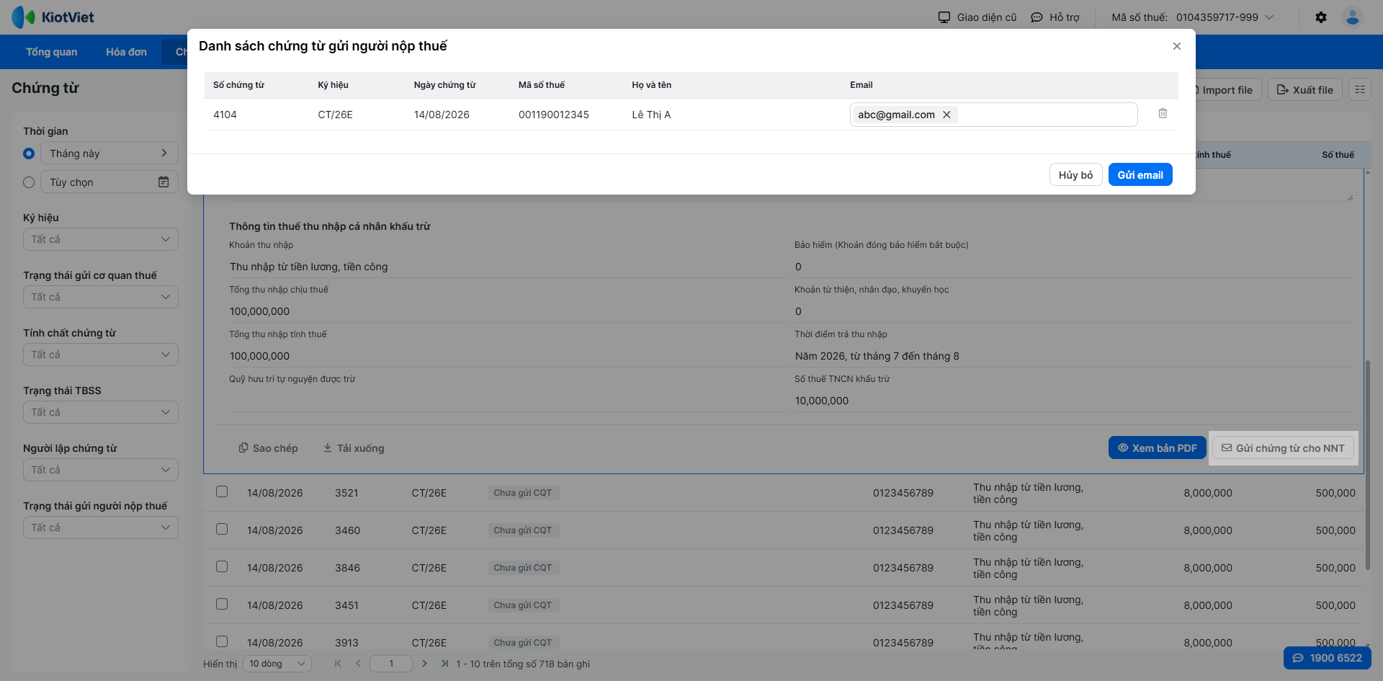Open the settings gear icon
The width and height of the screenshot is (1383, 681).
[1321, 17]
